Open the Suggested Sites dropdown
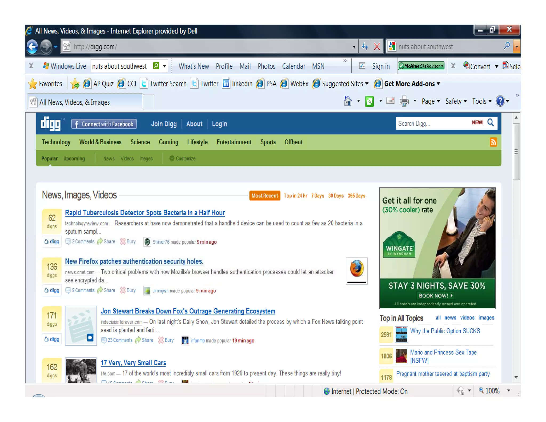Viewport: 546px width, 422px height. pyautogui.click(x=366, y=84)
